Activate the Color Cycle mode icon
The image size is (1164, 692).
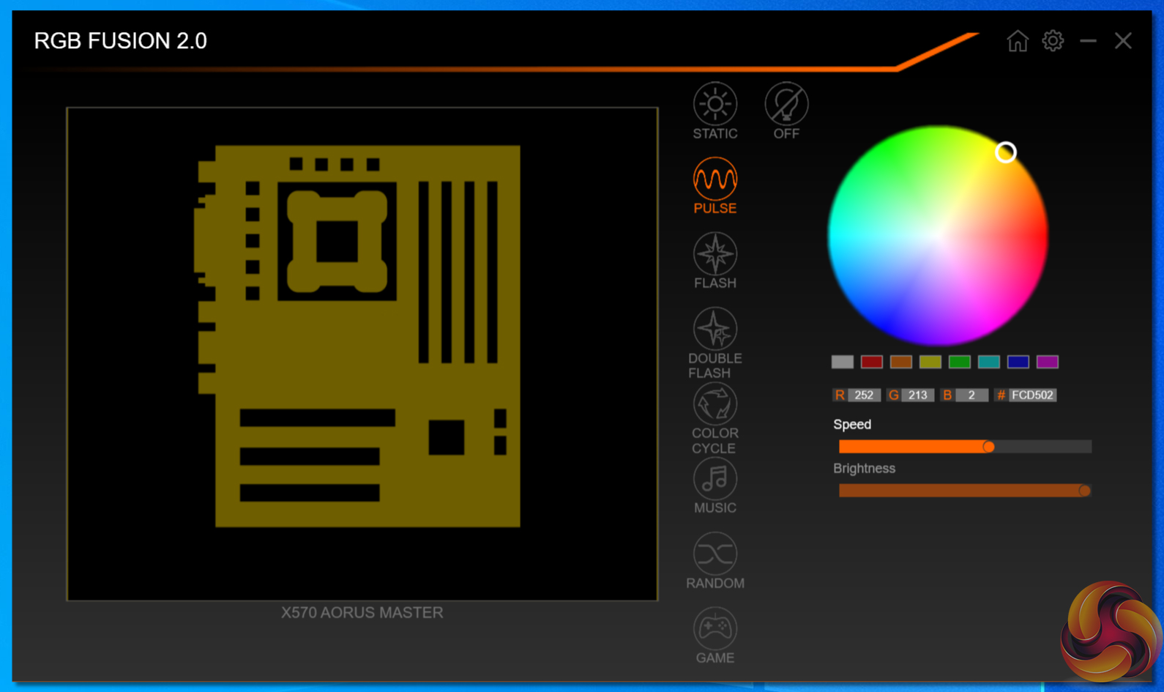tap(715, 403)
